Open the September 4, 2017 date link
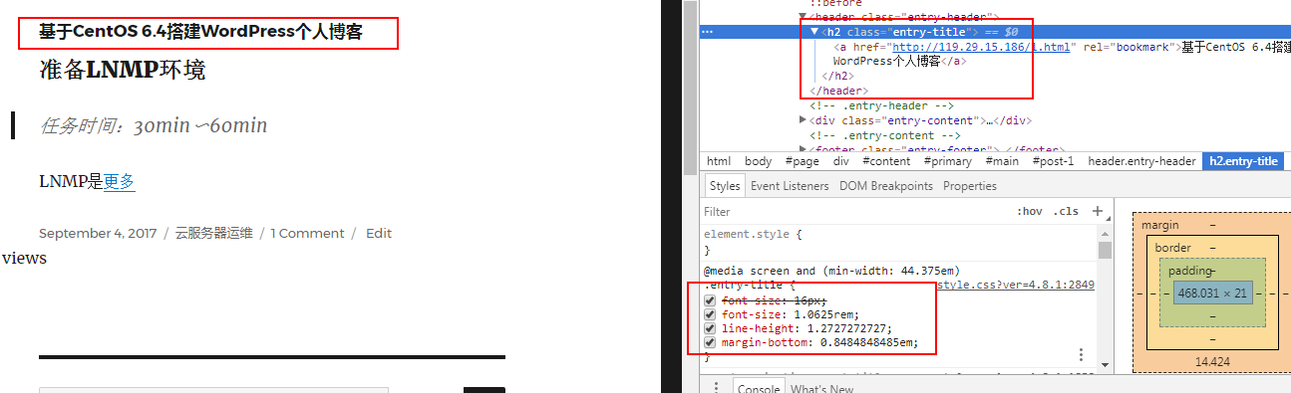The height and width of the screenshot is (393, 1291). point(98,233)
